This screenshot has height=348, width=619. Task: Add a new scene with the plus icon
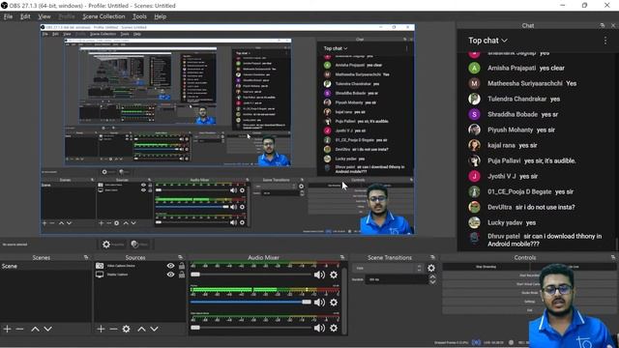tap(7, 329)
